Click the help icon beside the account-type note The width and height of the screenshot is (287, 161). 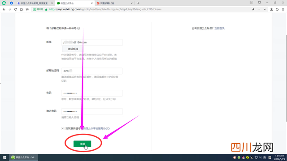(78, 28)
